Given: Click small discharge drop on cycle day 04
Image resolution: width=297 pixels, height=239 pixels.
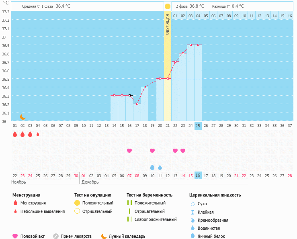Looking at the screenshot, I should pos(38,135).
